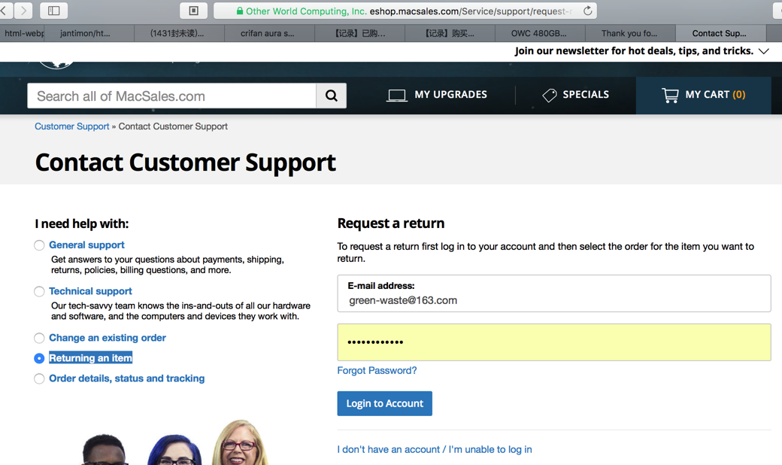Click the blue-haired staff photo
The width and height of the screenshot is (782, 465).
[x=174, y=450]
